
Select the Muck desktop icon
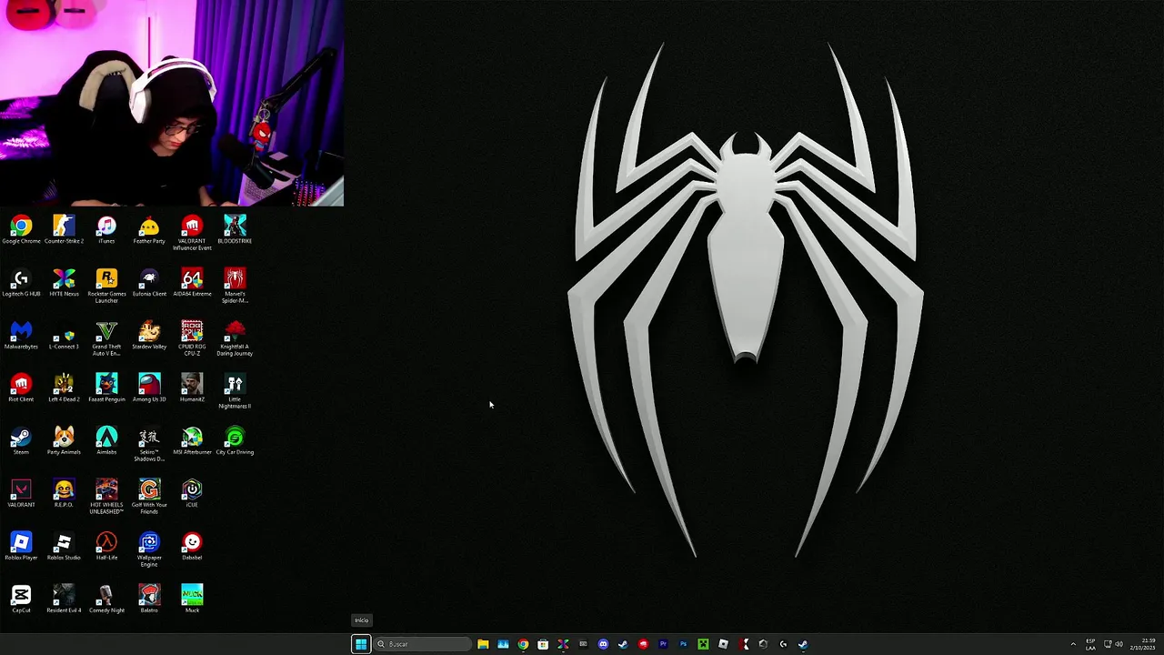[192, 599]
